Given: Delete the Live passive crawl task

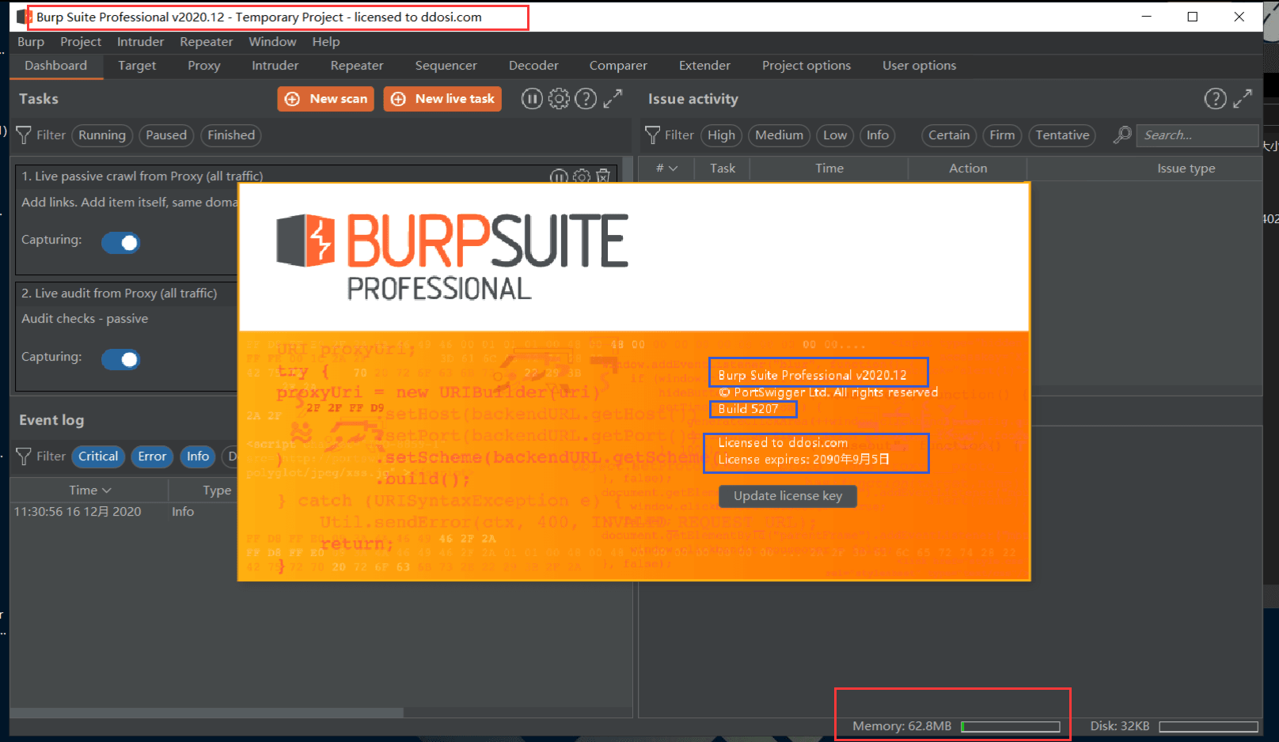Looking at the screenshot, I should (603, 176).
